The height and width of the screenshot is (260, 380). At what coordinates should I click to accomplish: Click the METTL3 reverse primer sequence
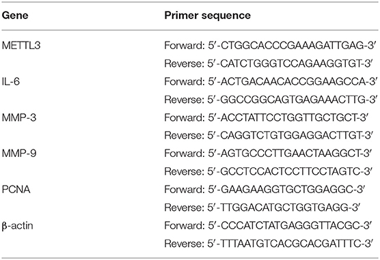click(x=269, y=63)
